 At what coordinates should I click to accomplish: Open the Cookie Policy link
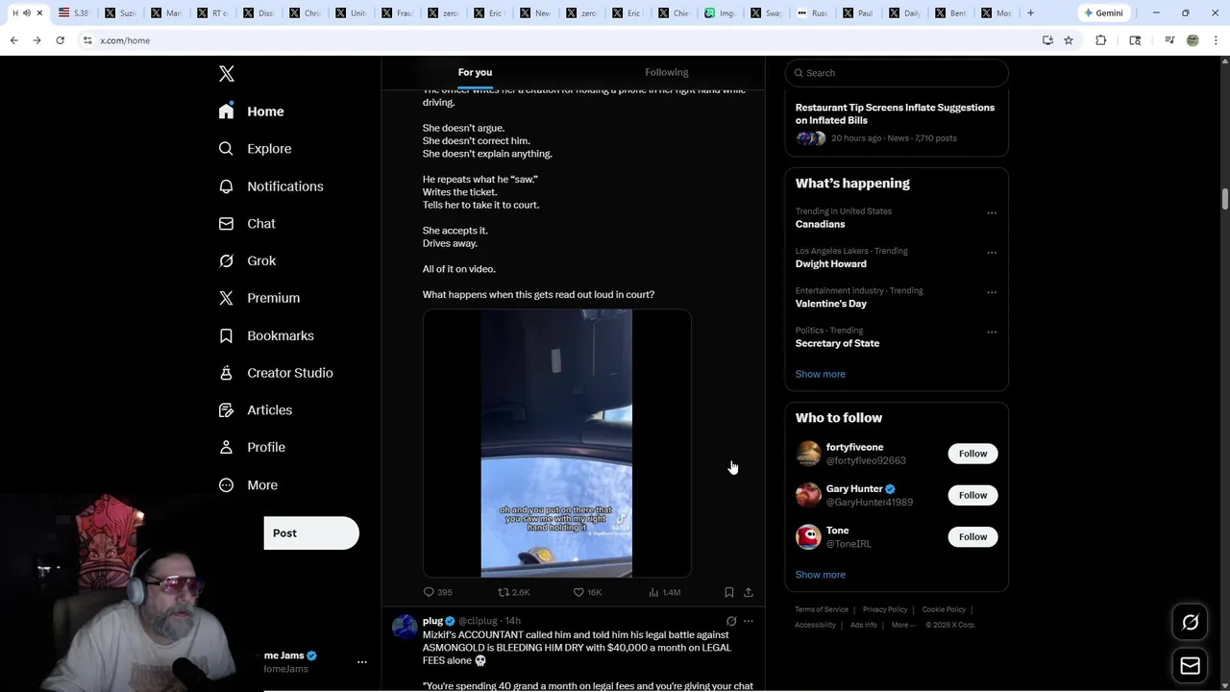click(x=944, y=609)
